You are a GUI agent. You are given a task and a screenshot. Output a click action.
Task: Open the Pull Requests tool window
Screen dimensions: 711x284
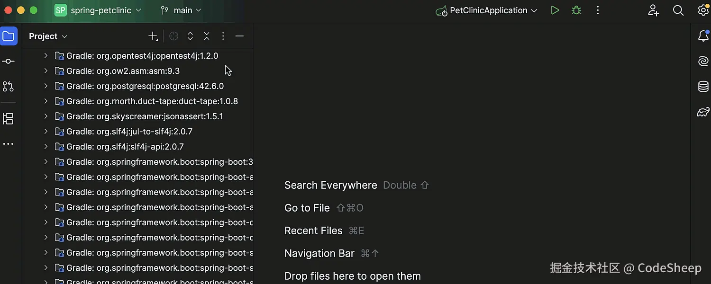point(9,87)
